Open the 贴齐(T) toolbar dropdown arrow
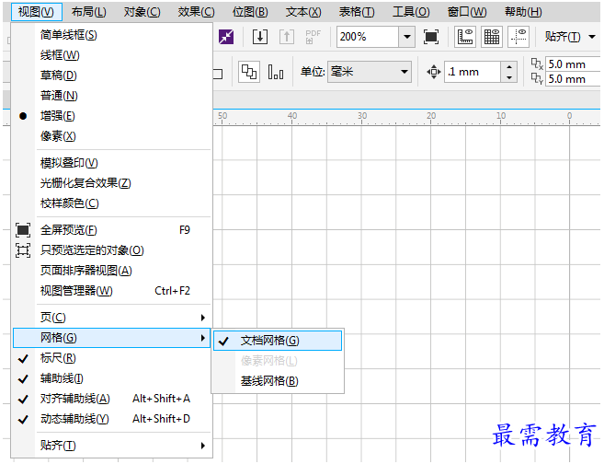Image resolution: width=604 pixels, height=464 pixels. pos(592,37)
